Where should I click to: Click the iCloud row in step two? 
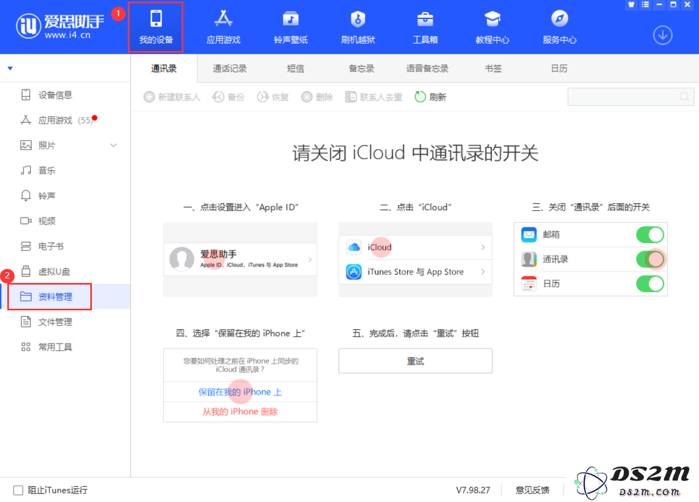415,247
